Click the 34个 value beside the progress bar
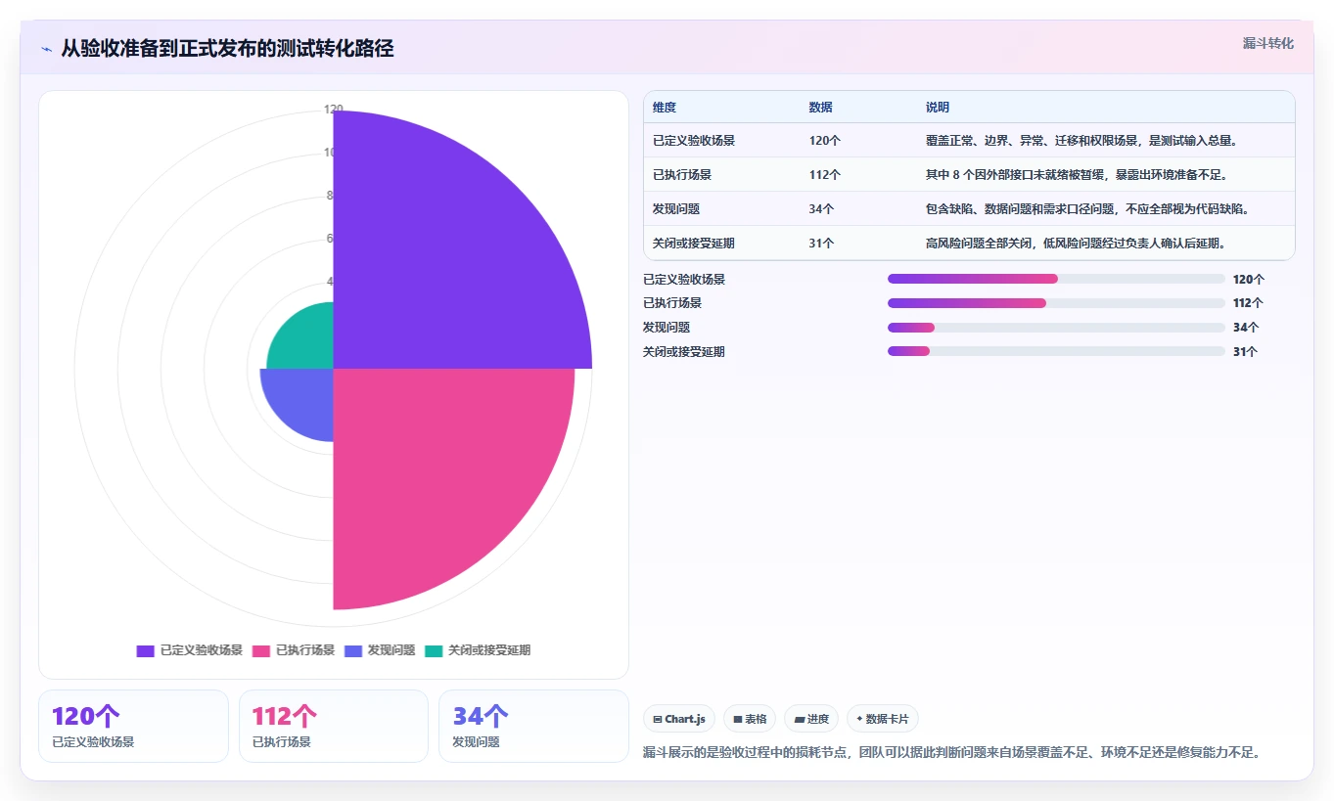The width and height of the screenshot is (1334, 801). (x=1246, y=328)
